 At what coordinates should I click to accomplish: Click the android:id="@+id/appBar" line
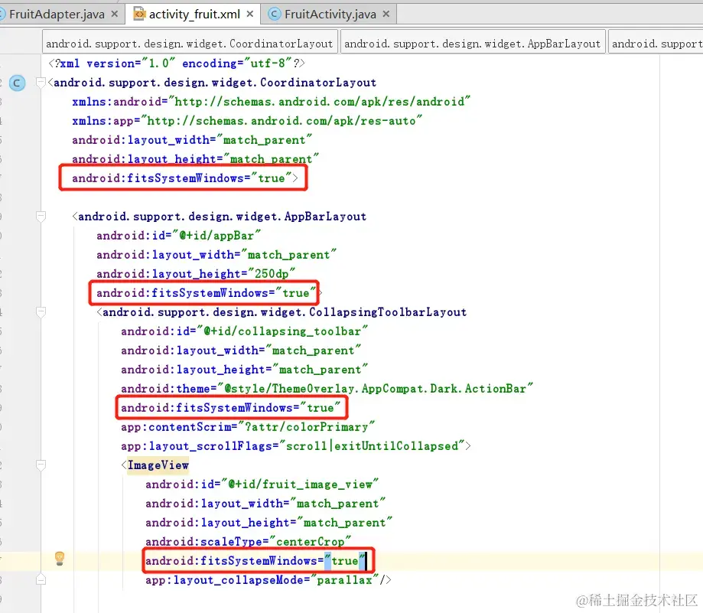[178, 236]
